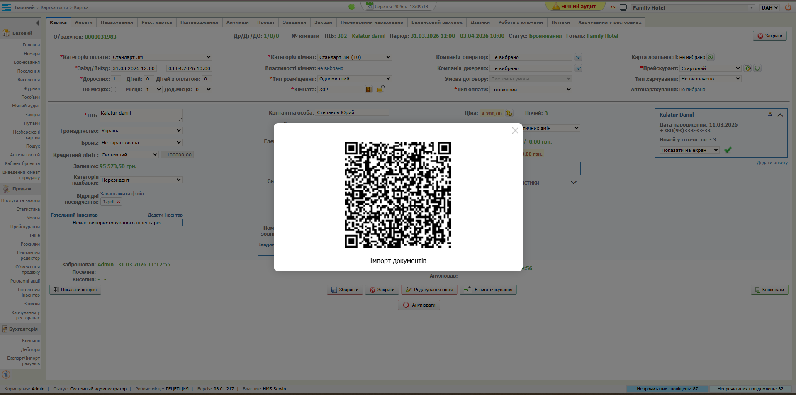Switch to the Нарахування tab
This screenshot has width=796, height=395.
pos(117,22)
